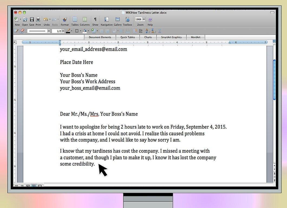
Task: Open the line weight 1/2 dropdown
Action: tap(58, 31)
